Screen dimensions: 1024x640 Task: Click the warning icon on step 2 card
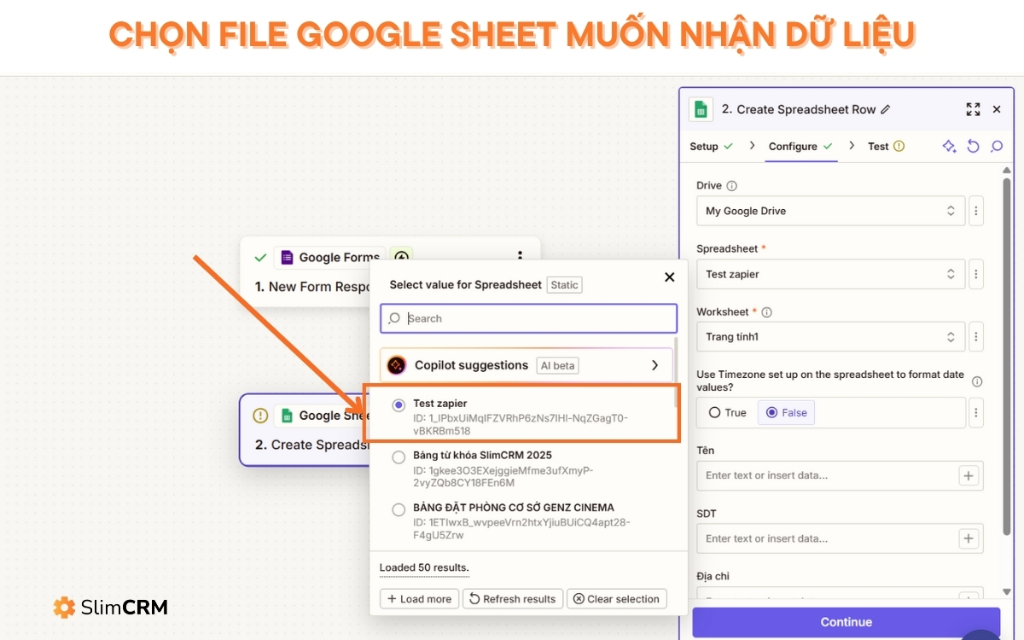point(261,416)
